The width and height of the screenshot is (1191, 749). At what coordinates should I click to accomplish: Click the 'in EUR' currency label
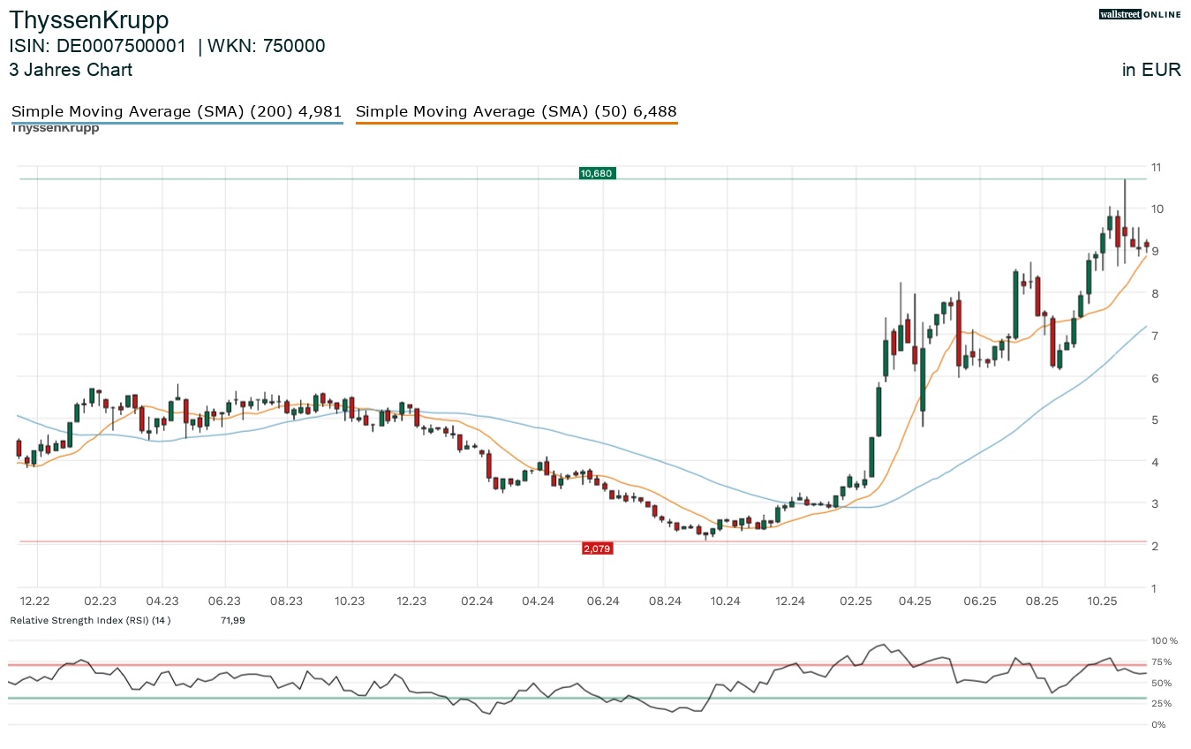(x=1151, y=70)
